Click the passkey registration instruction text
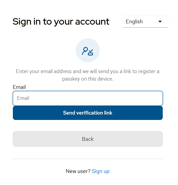 point(88,75)
